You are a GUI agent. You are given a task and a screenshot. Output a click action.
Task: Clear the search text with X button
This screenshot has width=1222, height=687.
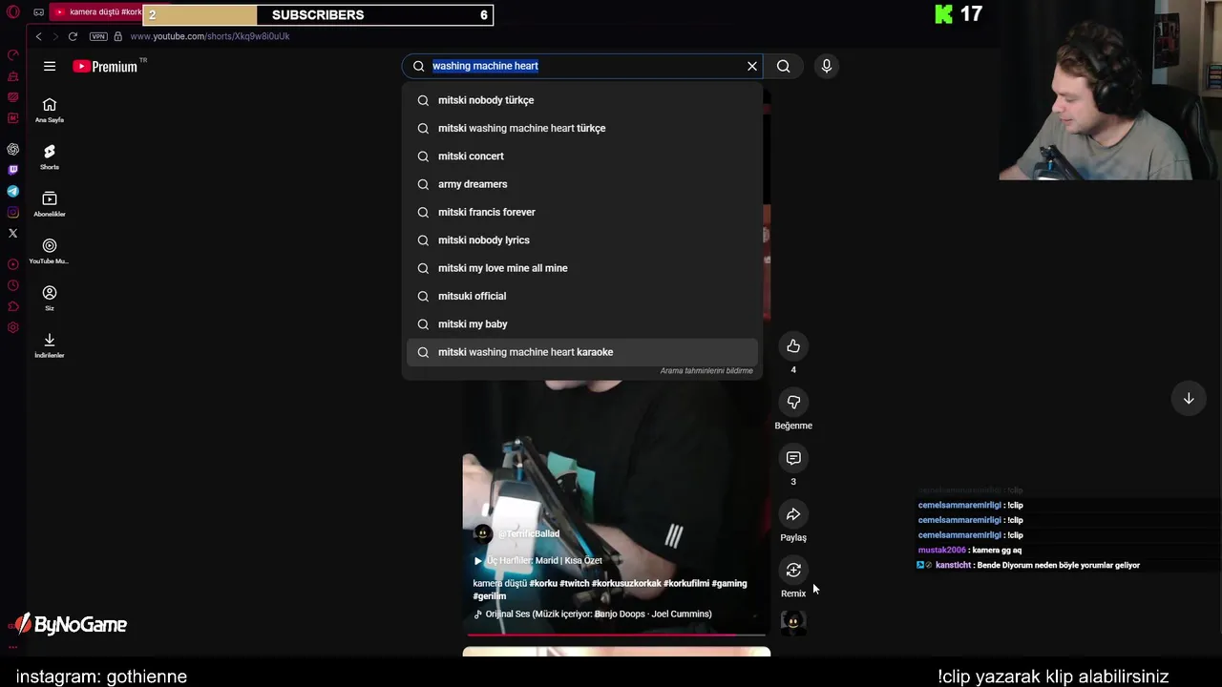(752, 66)
